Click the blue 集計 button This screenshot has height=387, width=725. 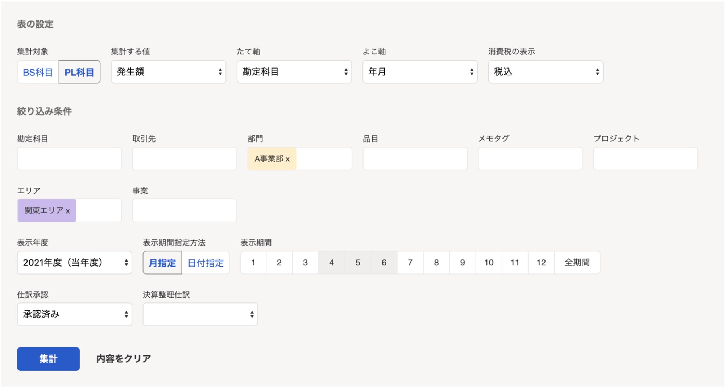[48, 359]
